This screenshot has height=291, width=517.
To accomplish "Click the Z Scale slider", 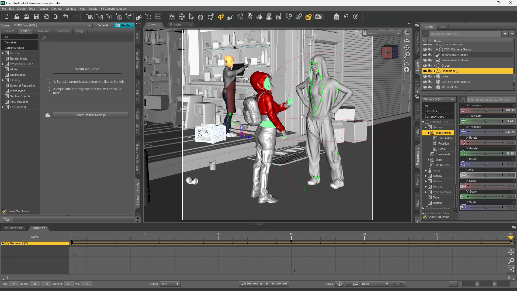I will 485,207.
